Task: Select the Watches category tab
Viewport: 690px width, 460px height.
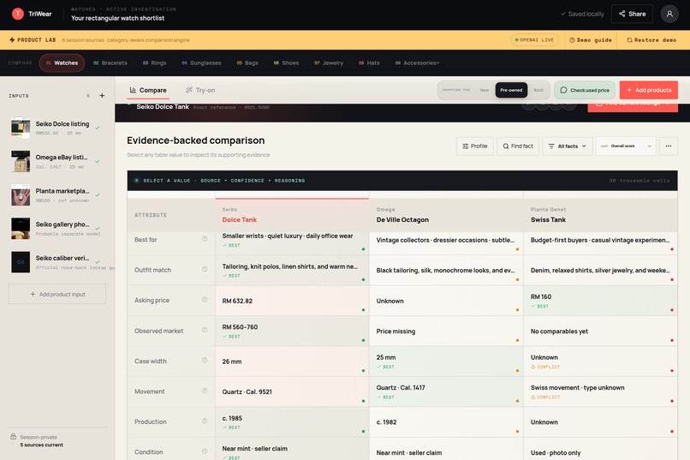Action: pos(62,63)
